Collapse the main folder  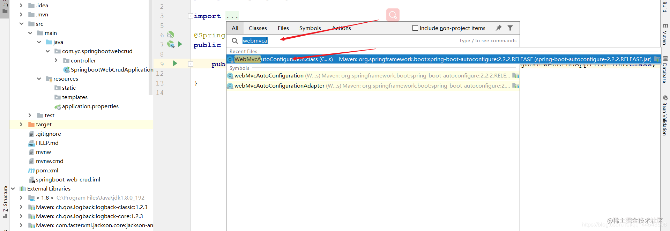30,33
